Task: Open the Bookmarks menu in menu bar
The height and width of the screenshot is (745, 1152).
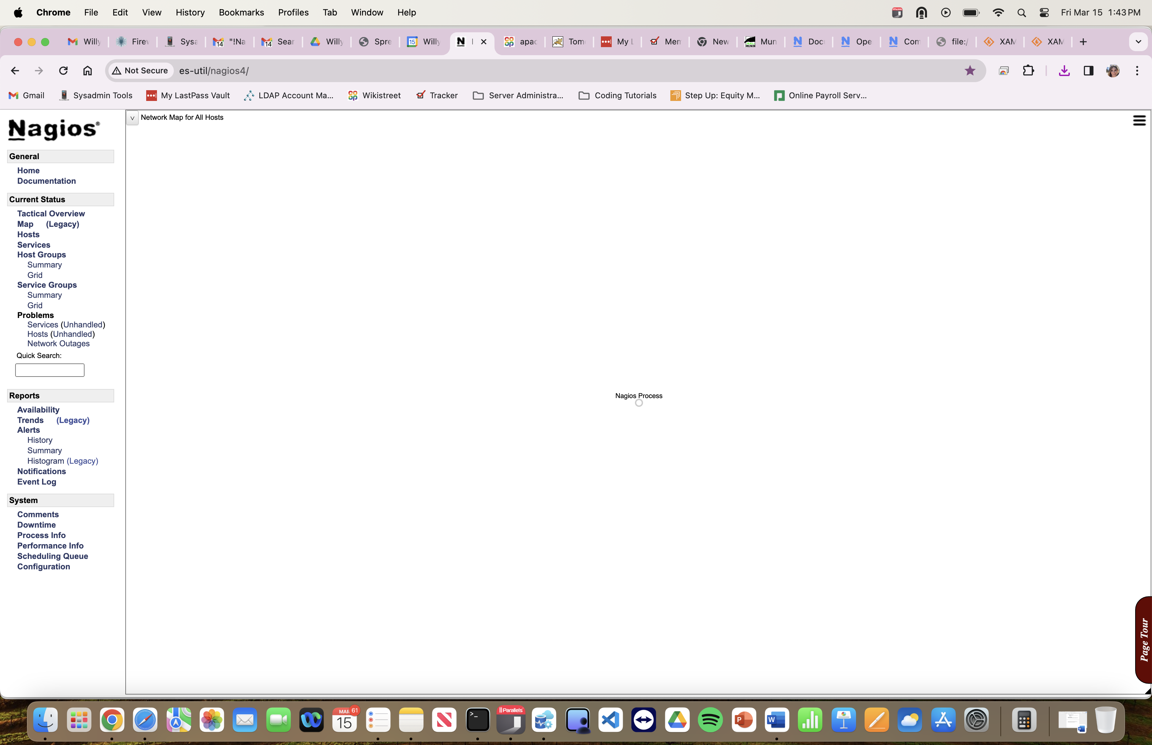Action: [x=241, y=12]
